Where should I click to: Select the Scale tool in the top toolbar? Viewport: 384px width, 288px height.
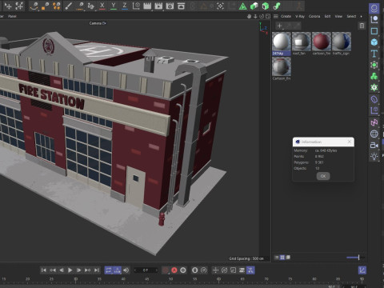[19, 6]
